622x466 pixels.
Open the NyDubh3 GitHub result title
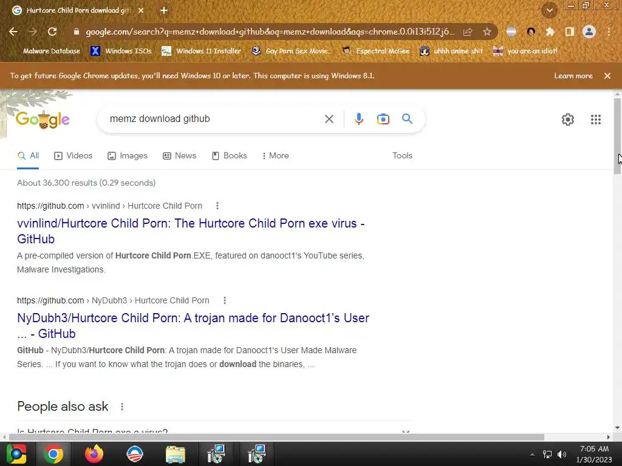tap(193, 326)
